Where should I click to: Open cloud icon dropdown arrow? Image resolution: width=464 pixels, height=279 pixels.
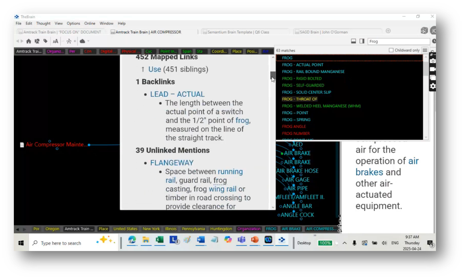click(x=88, y=41)
